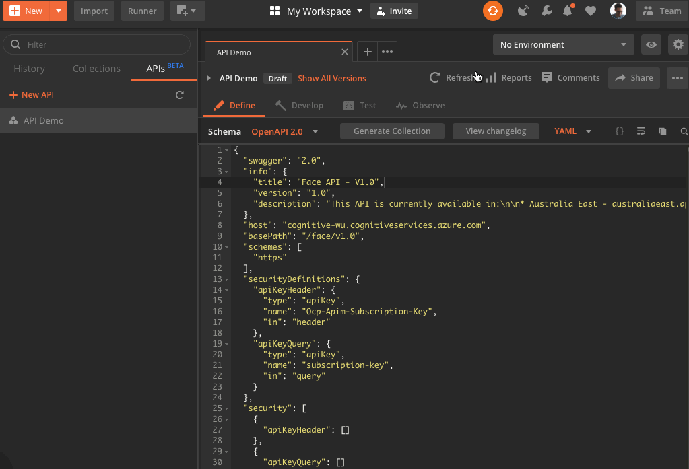
Task: Click the orange sync status icon
Action: [493, 11]
